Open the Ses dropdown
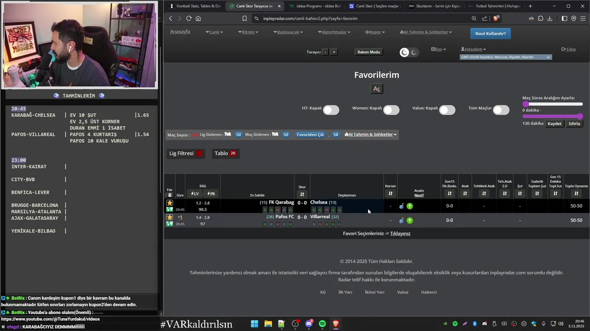The width and height of the screenshot is (590, 331). [x=438, y=49]
